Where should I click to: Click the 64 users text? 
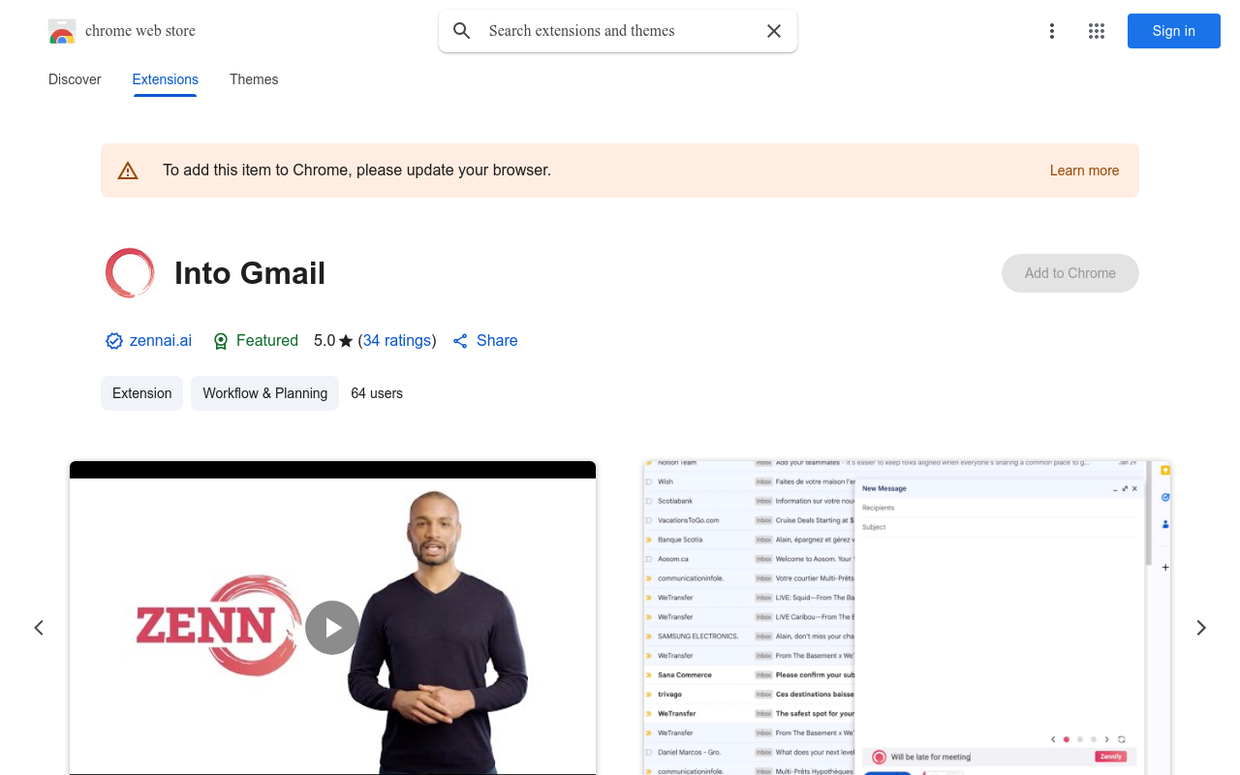point(377,393)
